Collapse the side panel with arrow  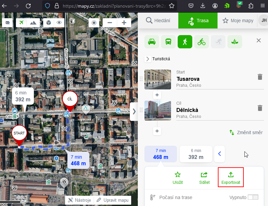(x=134, y=111)
